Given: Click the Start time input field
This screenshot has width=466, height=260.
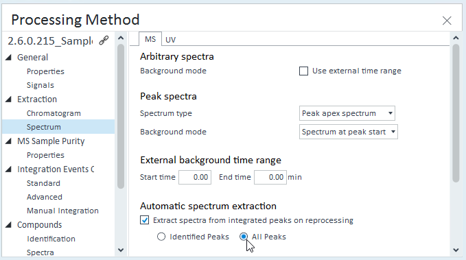Looking at the screenshot, I should pos(195,178).
